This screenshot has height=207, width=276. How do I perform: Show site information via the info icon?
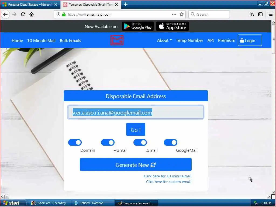pyautogui.click(x=58, y=14)
